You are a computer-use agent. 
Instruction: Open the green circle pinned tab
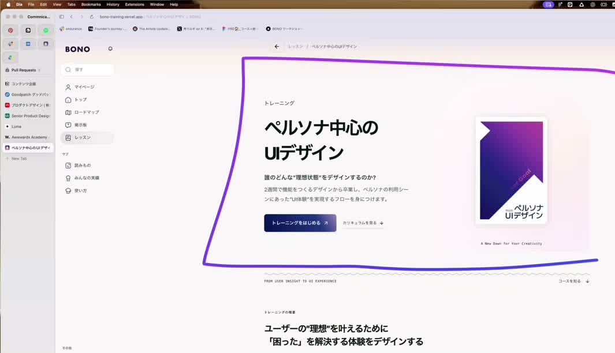tap(46, 30)
